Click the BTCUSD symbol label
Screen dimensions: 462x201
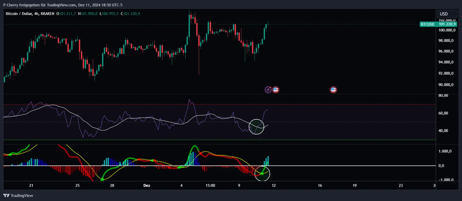(x=428, y=24)
